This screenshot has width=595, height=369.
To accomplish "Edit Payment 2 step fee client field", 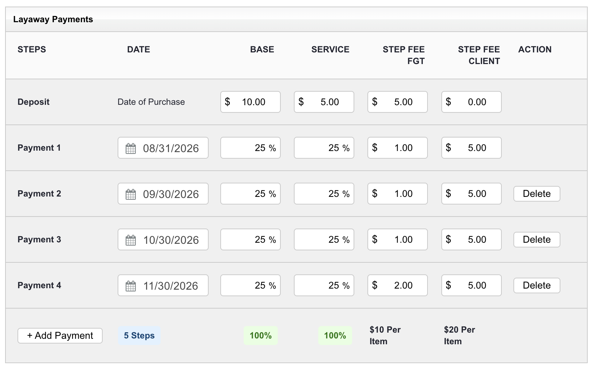I will pos(472,194).
